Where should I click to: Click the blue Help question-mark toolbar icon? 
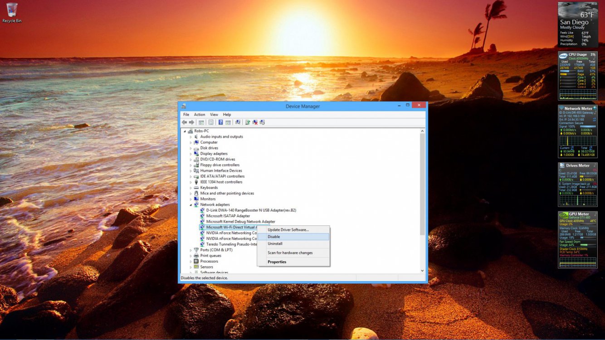(x=220, y=122)
